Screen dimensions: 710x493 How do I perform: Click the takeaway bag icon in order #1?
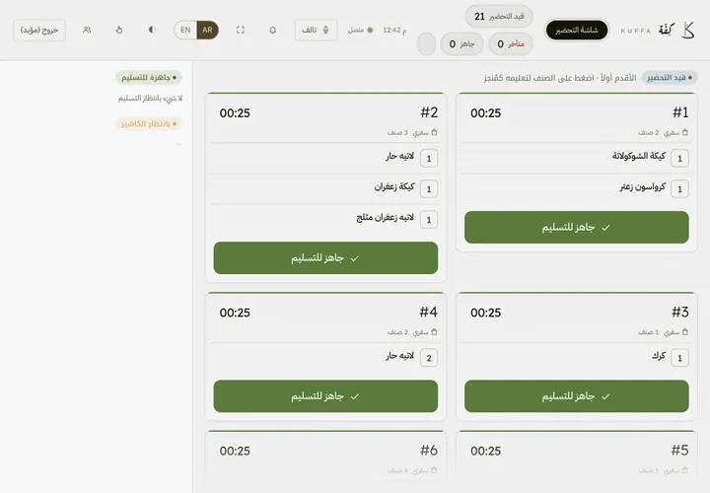pos(685,132)
